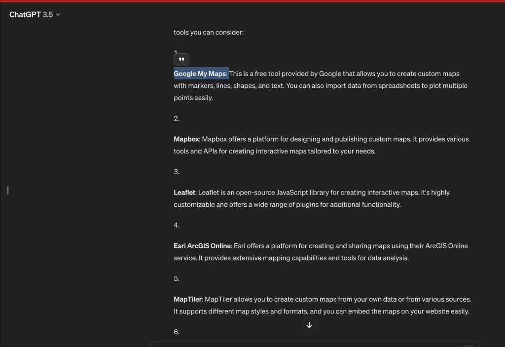Click 'customizable and offers a wide range' line
505x347 pixels.
[x=288, y=204]
